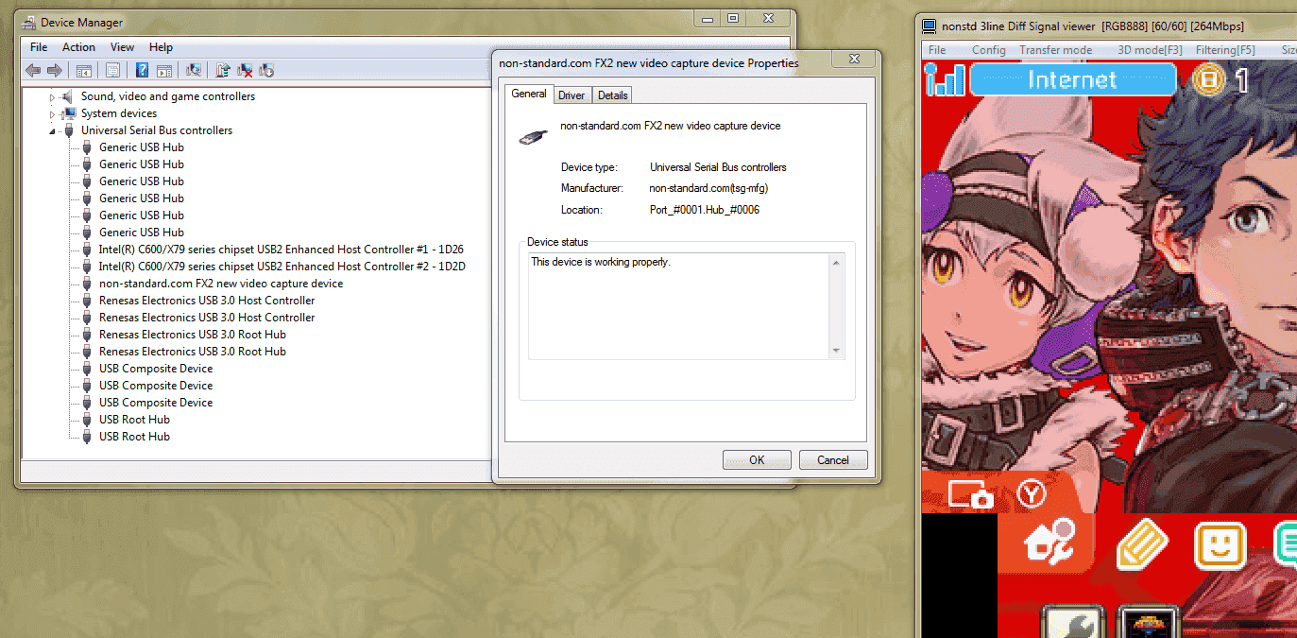Screen dimensions: 1297x638
Task: Open the View menu in Device Manager
Action: click(x=122, y=47)
